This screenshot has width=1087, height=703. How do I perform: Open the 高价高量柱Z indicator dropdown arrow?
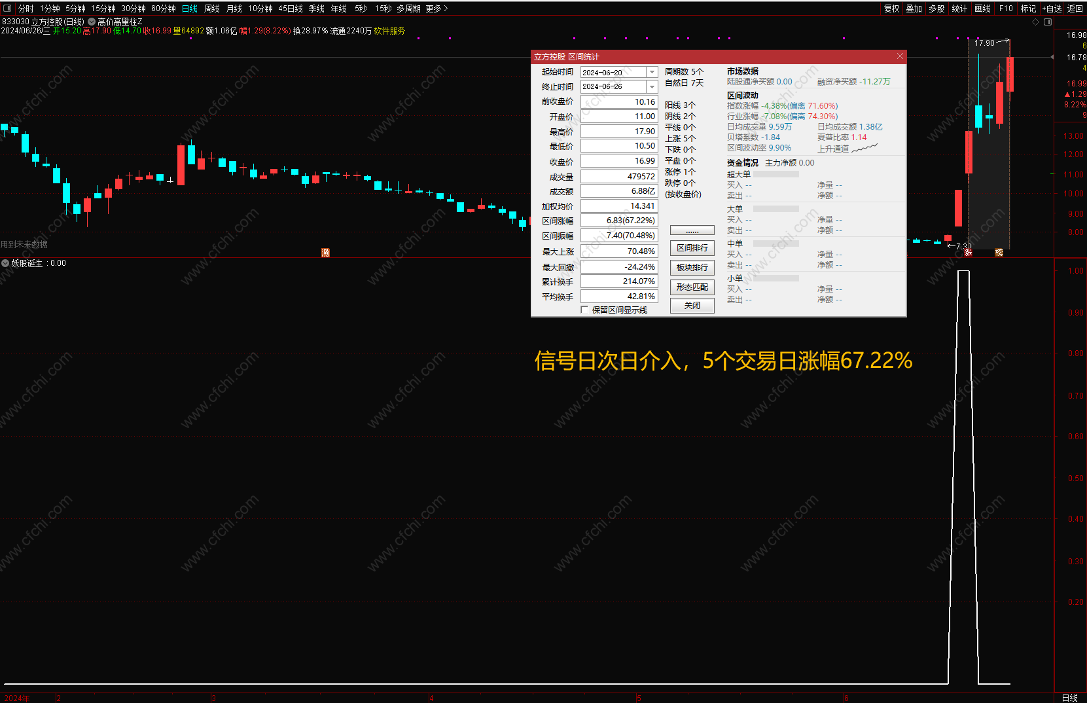(x=92, y=22)
